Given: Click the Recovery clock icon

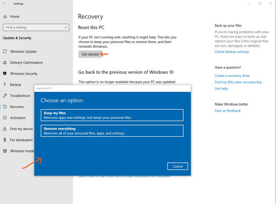Looking at the screenshot, I should 5,107.
